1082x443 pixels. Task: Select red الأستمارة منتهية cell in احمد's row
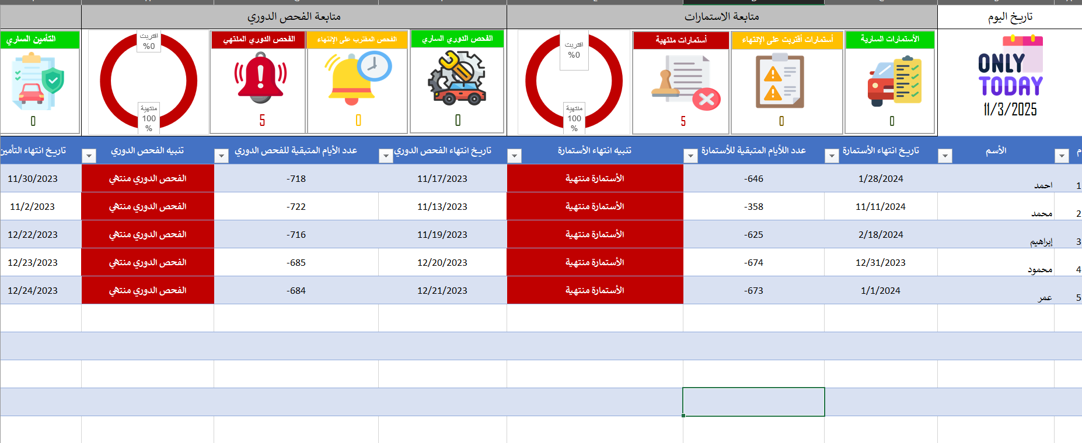click(x=595, y=178)
